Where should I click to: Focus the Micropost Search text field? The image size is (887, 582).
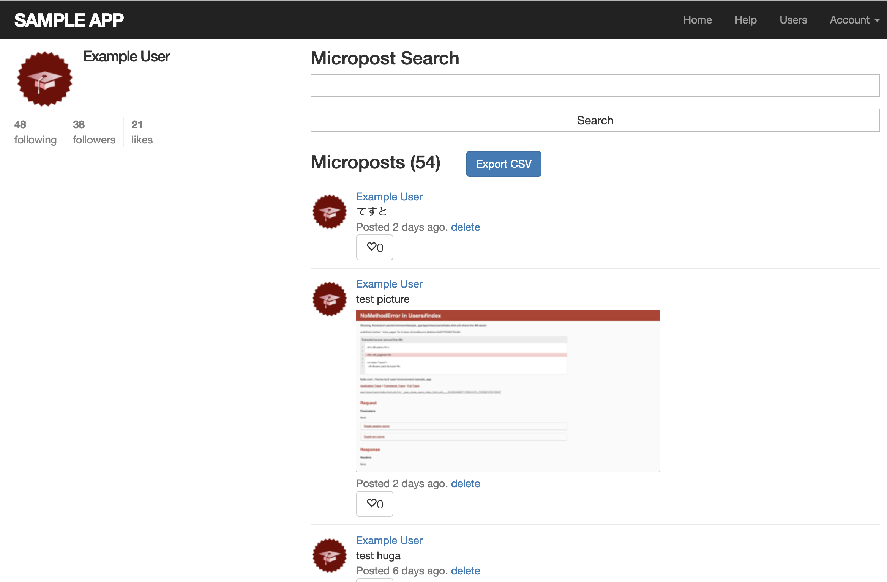(595, 86)
